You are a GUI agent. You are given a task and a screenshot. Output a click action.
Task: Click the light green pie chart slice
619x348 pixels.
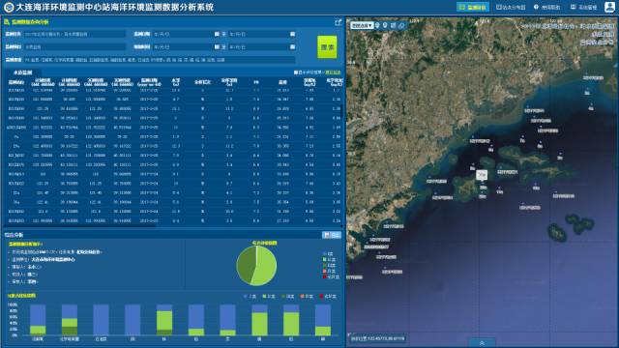pyautogui.click(x=264, y=267)
